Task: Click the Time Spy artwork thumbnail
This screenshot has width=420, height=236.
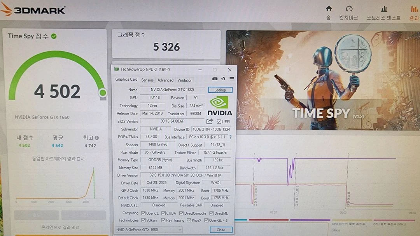Action: click(x=323, y=80)
